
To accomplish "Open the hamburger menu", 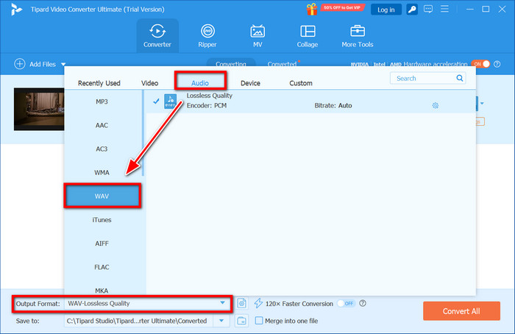I will point(444,9).
